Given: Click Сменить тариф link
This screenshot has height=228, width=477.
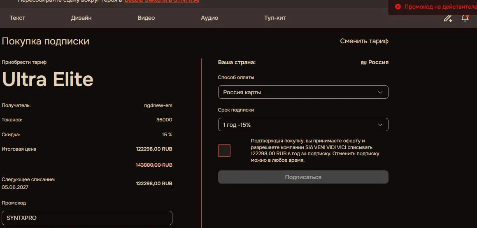Looking at the screenshot, I should pyautogui.click(x=364, y=41).
